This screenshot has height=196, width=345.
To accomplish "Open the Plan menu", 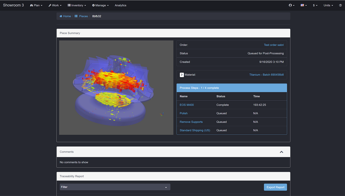I will pos(36,5).
